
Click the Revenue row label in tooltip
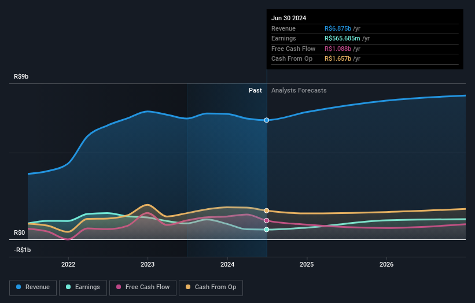[283, 28]
